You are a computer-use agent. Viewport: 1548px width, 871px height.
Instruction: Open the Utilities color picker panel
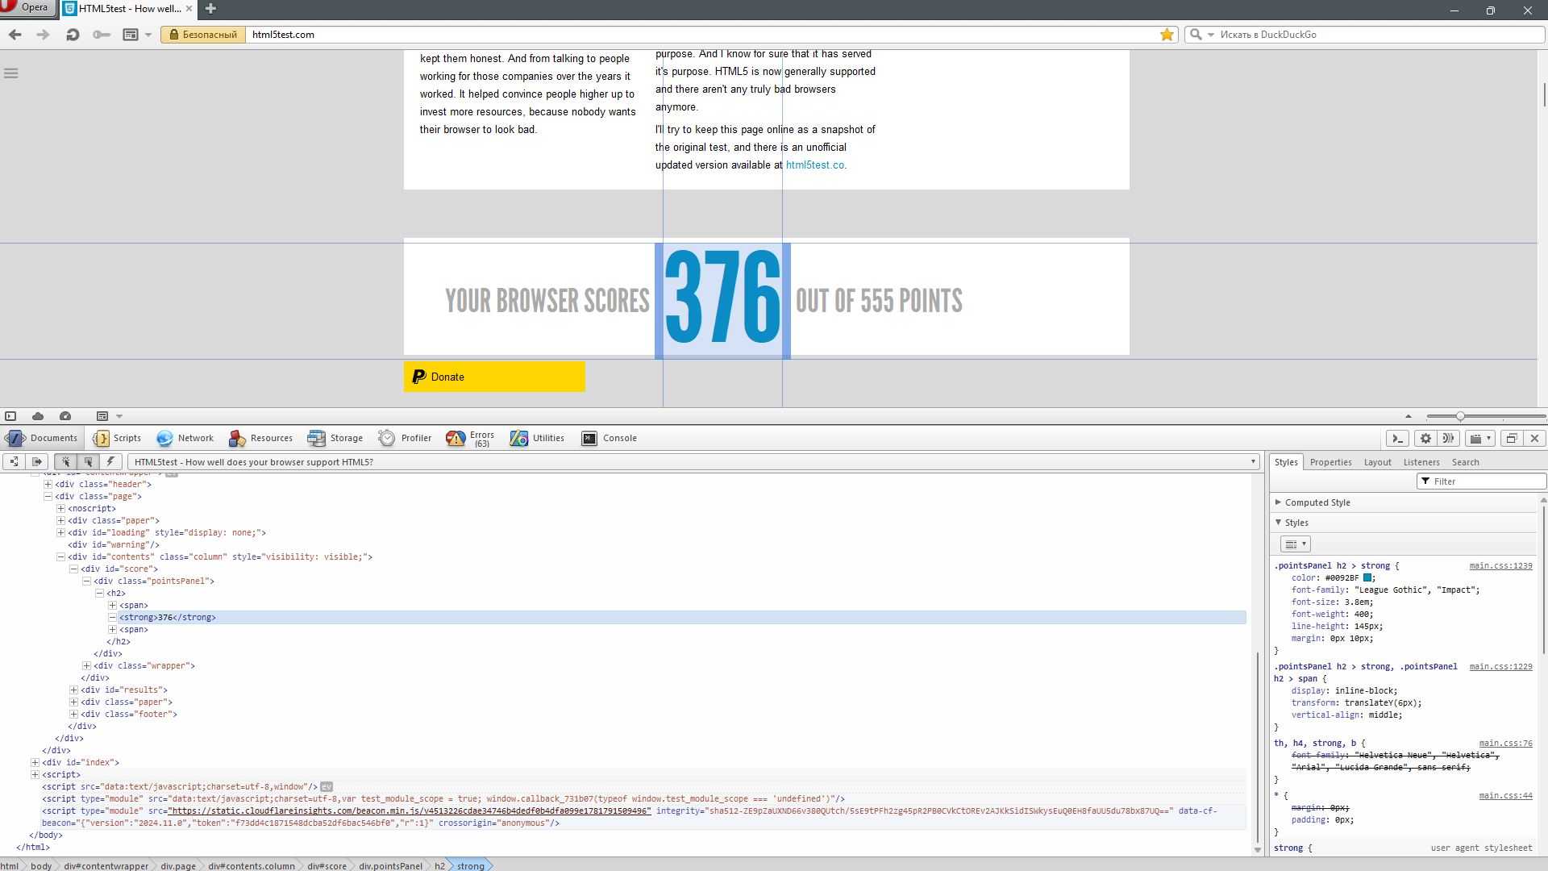[537, 438]
